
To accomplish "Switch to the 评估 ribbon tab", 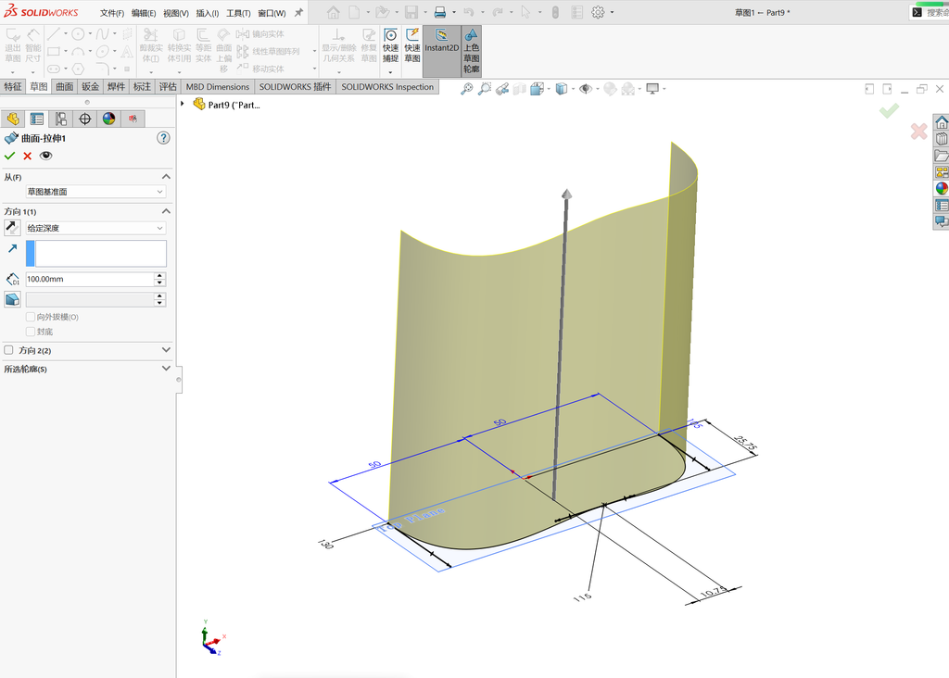I will [x=168, y=86].
